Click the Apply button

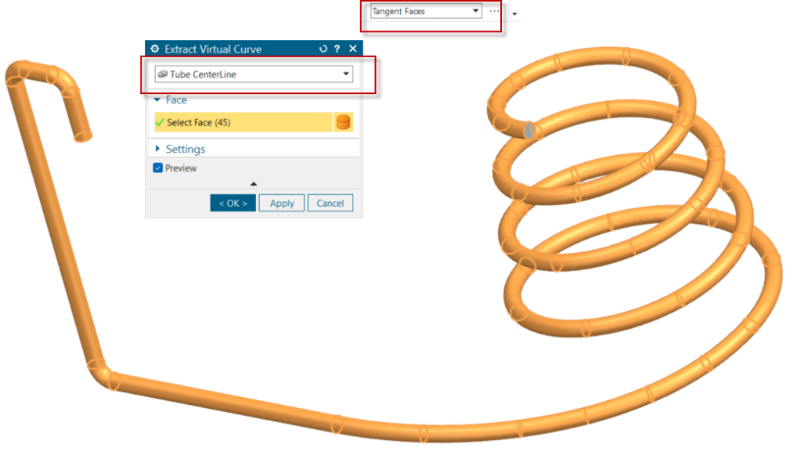pyautogui.click(x=281, y=204)
